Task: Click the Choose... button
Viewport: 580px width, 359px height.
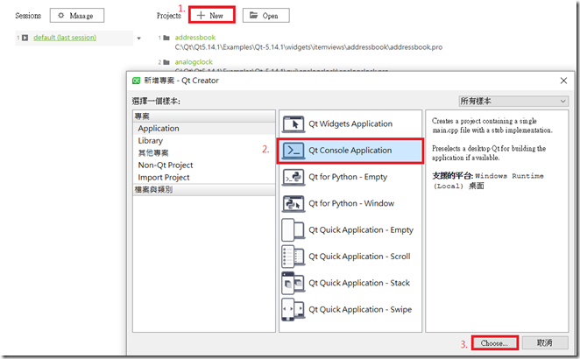Action: tap(494, 343)
